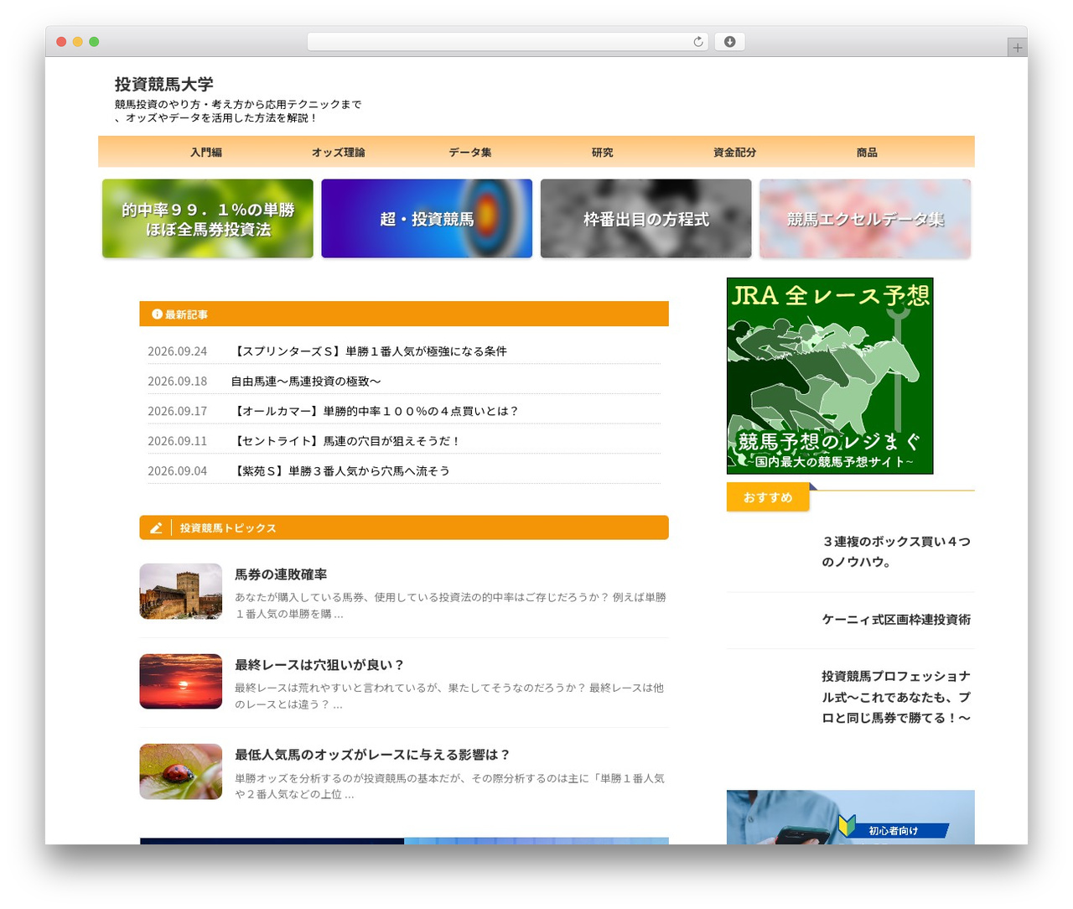
Task: Open the 競馬エクセルデータ集 banner
Action: click(x=865, y=218)
